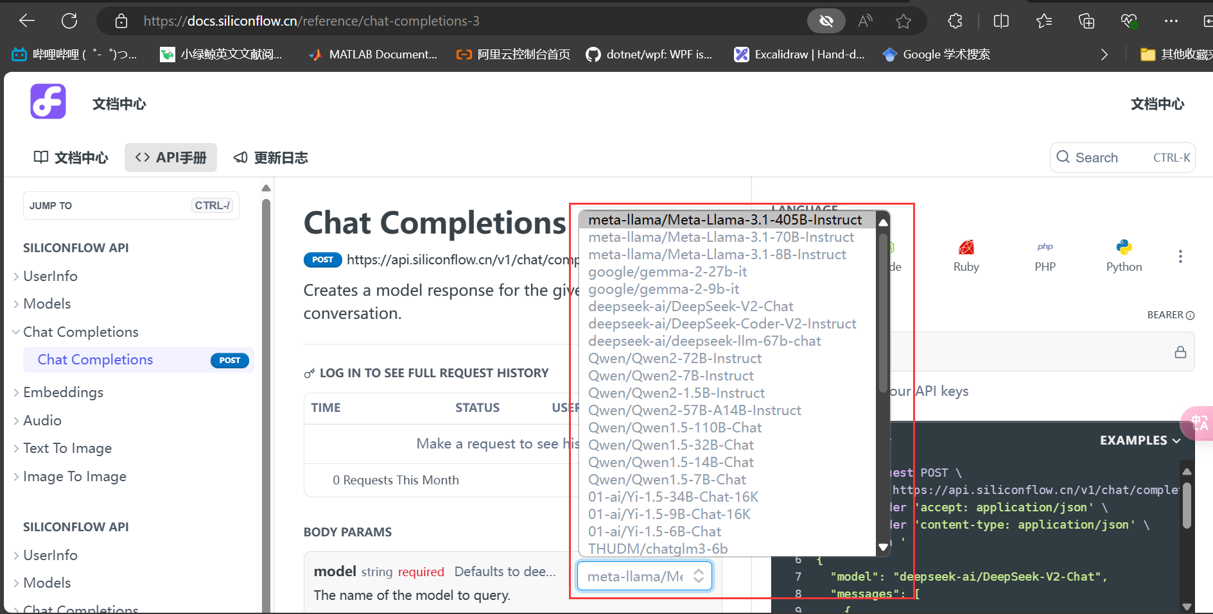This screenshot has height=614, width=1213.
Task: Choose THUDM/chatglm3-6b option
Action: coord(658,549)
